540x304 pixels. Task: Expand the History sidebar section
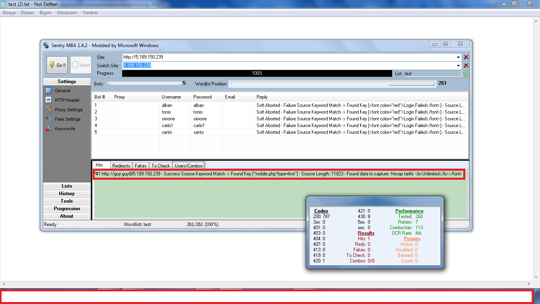coord(67,194)
